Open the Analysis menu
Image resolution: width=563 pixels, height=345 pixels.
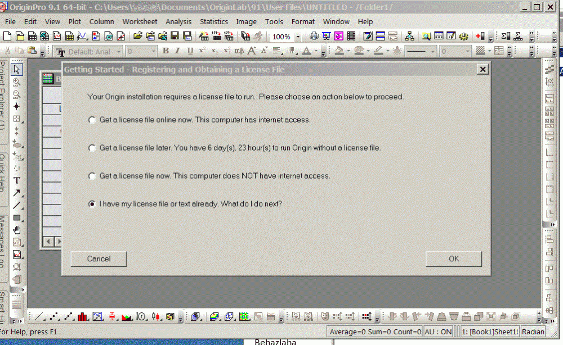pos(178,21)
